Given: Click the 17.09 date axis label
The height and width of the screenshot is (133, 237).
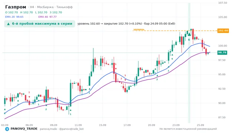Looking at the screenshot, I should tap(127, 125).
